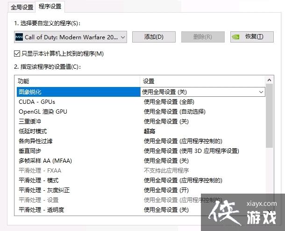
Task: Click the settings list scrollbar thumb
Action: click(270, 115)
